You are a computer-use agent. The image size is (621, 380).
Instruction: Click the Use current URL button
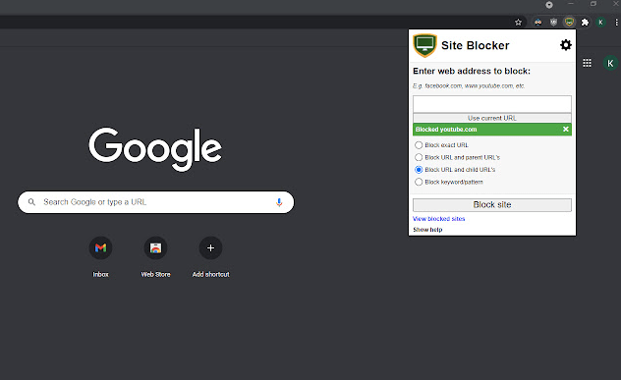492,118
